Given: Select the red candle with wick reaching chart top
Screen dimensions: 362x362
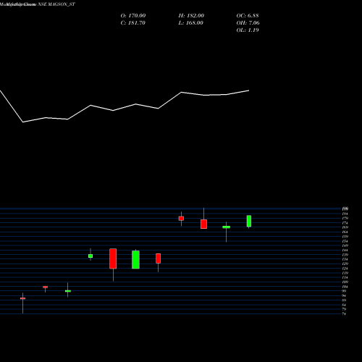Looking at the screenshot, I should [x=203, y=224].
